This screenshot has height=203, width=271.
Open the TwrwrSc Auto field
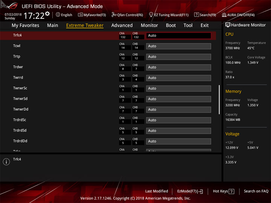click(x=178, y=88)
